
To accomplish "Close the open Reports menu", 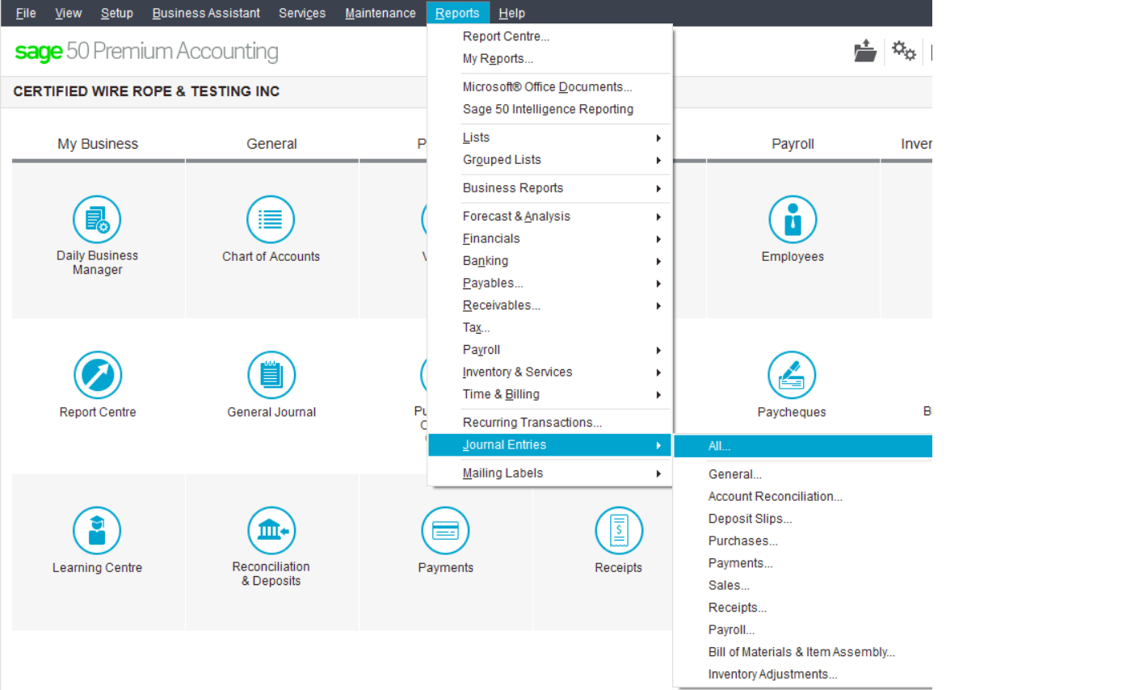I will pyautogui.click(x=457, y=13).
